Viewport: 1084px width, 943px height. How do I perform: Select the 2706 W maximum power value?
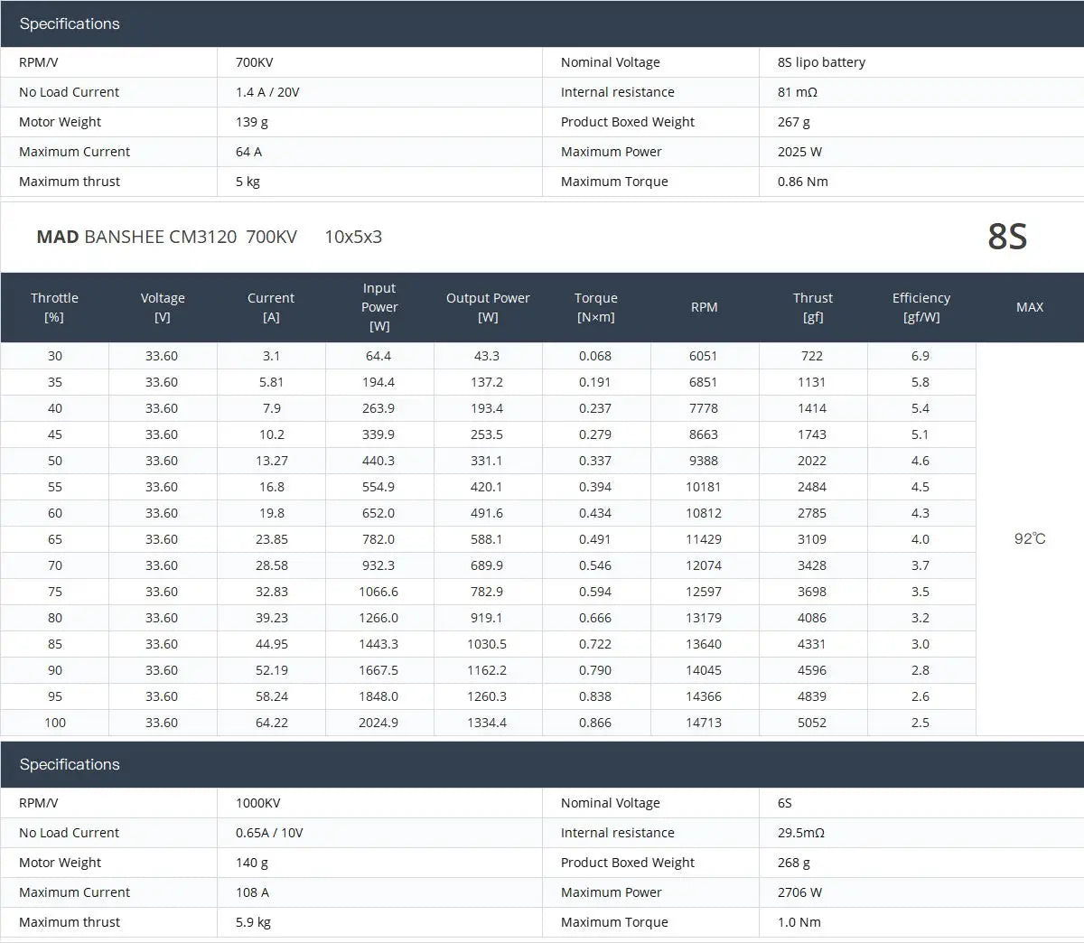click(x=799, y=892)
